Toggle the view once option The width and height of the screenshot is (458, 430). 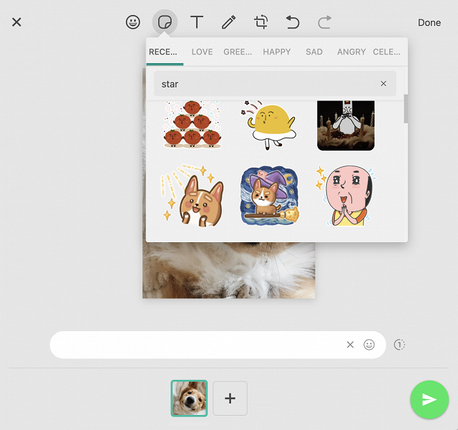pos(399,345)
